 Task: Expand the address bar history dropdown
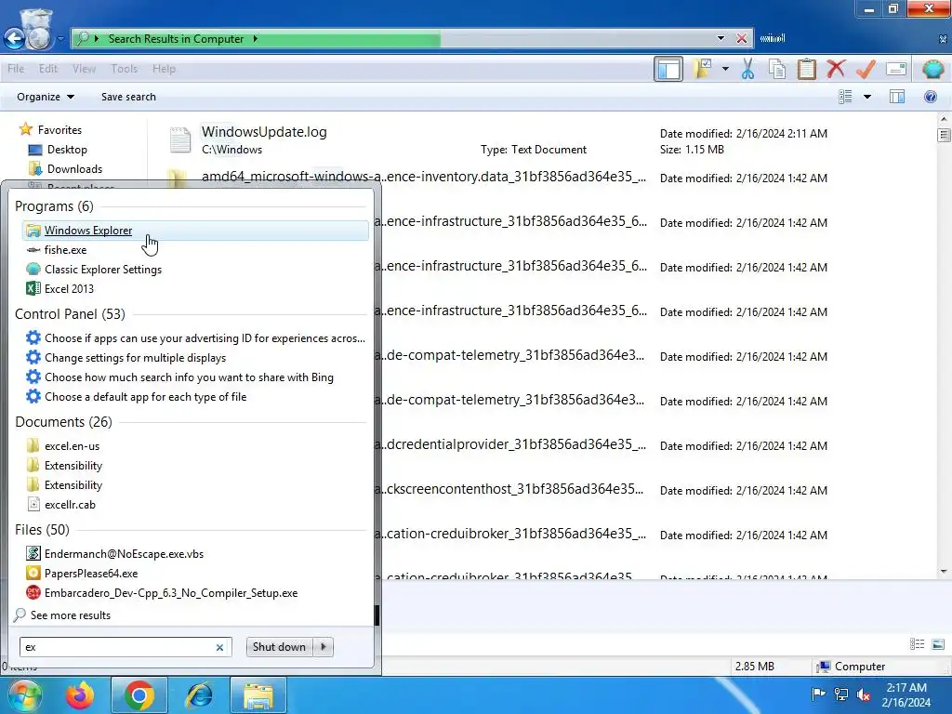click(721, 38)
